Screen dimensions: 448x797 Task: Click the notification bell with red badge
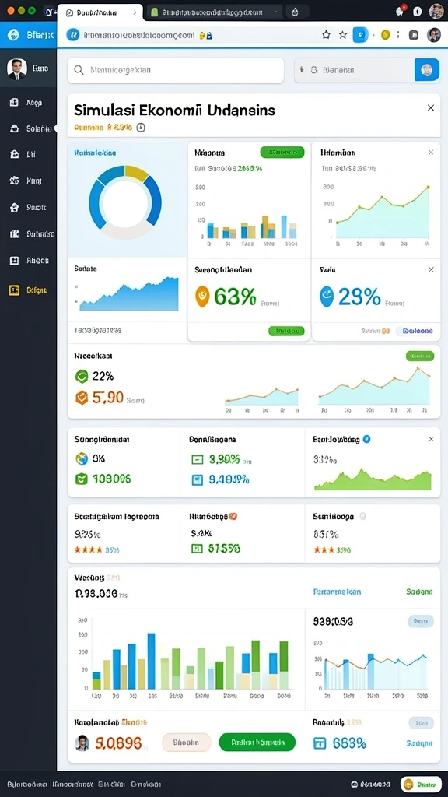(401, 11)
